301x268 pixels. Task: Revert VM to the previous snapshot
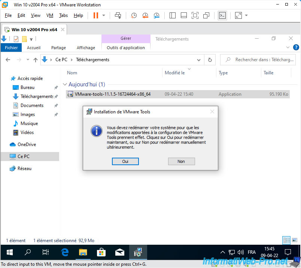click(145, 15)
